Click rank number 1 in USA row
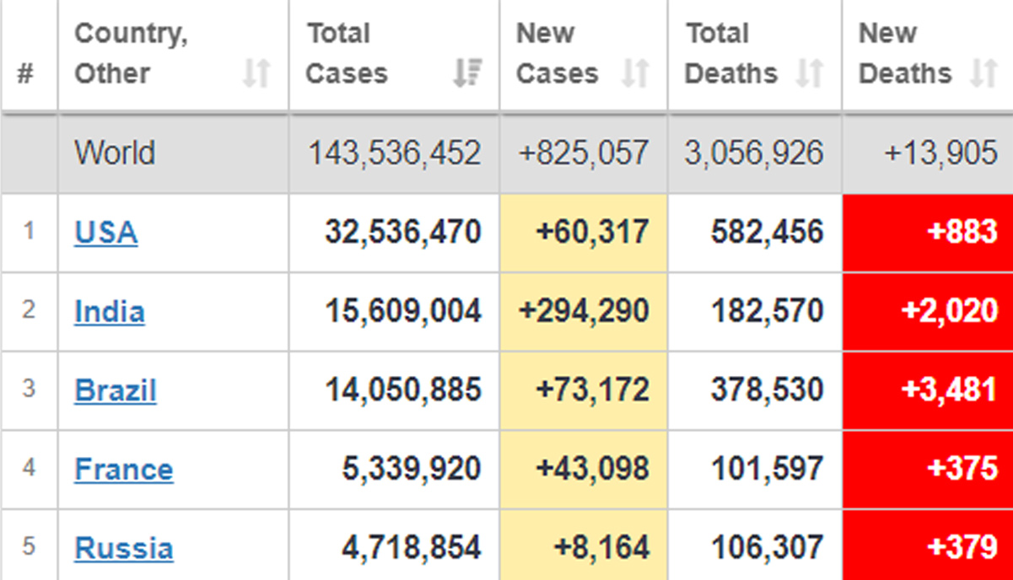 [x=29, y=231]
